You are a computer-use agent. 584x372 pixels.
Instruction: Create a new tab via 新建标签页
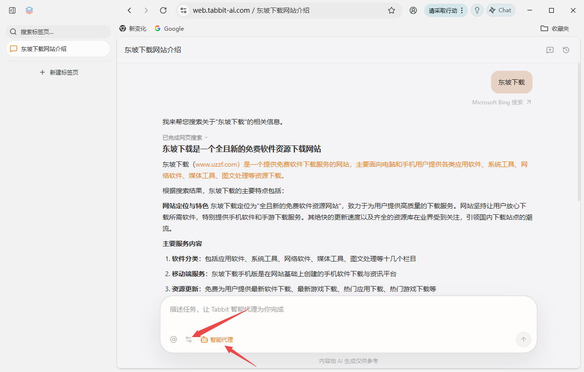tap(59, 72)
